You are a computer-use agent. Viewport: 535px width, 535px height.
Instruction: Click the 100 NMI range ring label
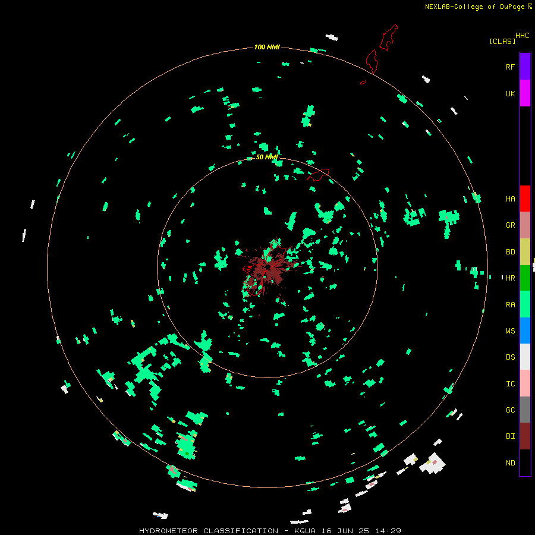[267, 47]
